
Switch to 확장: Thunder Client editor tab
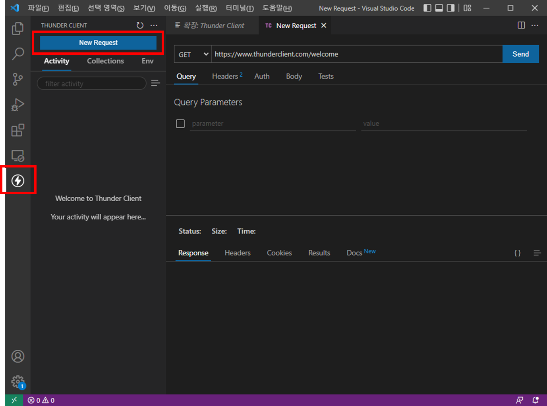[x=212, y=25]
